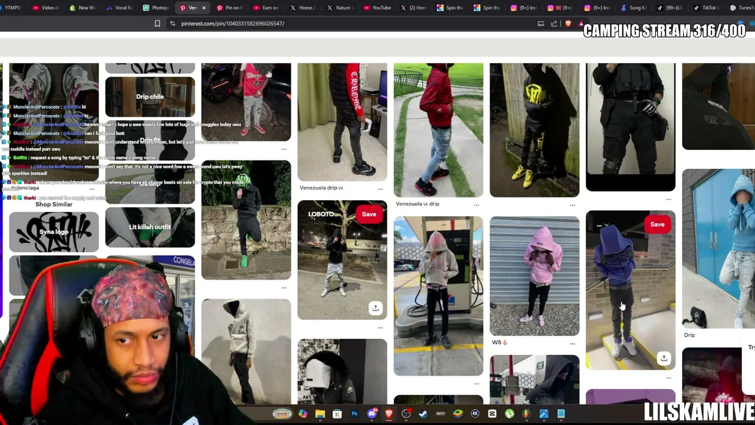Screen dimensions: 755x425
Task: Close the active Pinterest tab
Action: point(203,8)
